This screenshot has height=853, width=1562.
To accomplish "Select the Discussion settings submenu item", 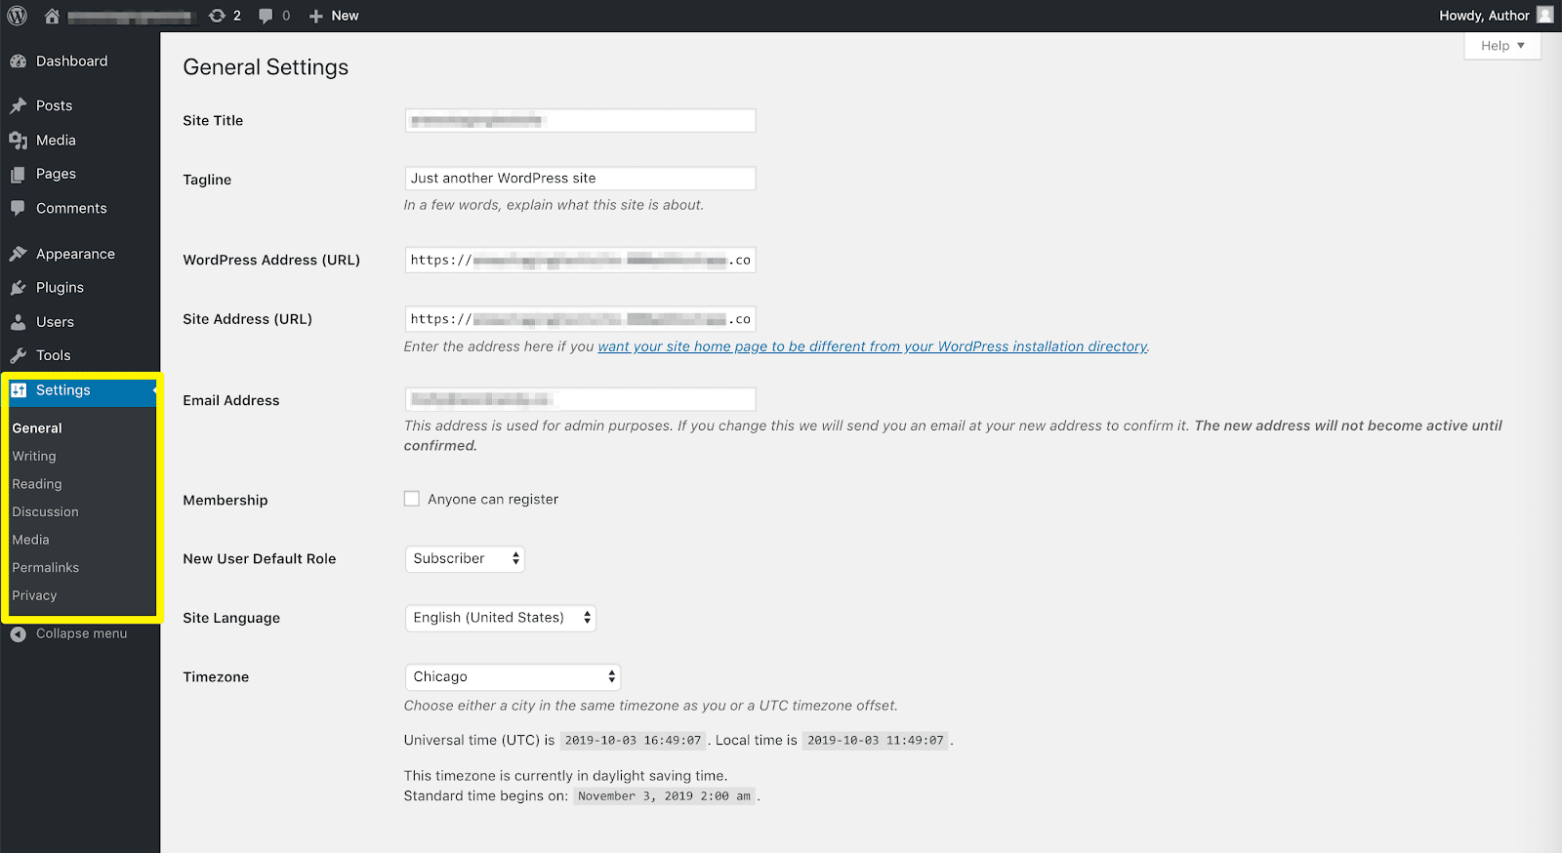I will 45,512.
